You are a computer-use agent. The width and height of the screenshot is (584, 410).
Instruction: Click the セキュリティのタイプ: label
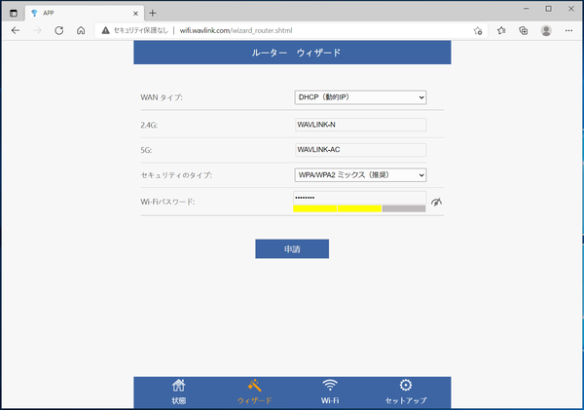(x=176, y=174)
